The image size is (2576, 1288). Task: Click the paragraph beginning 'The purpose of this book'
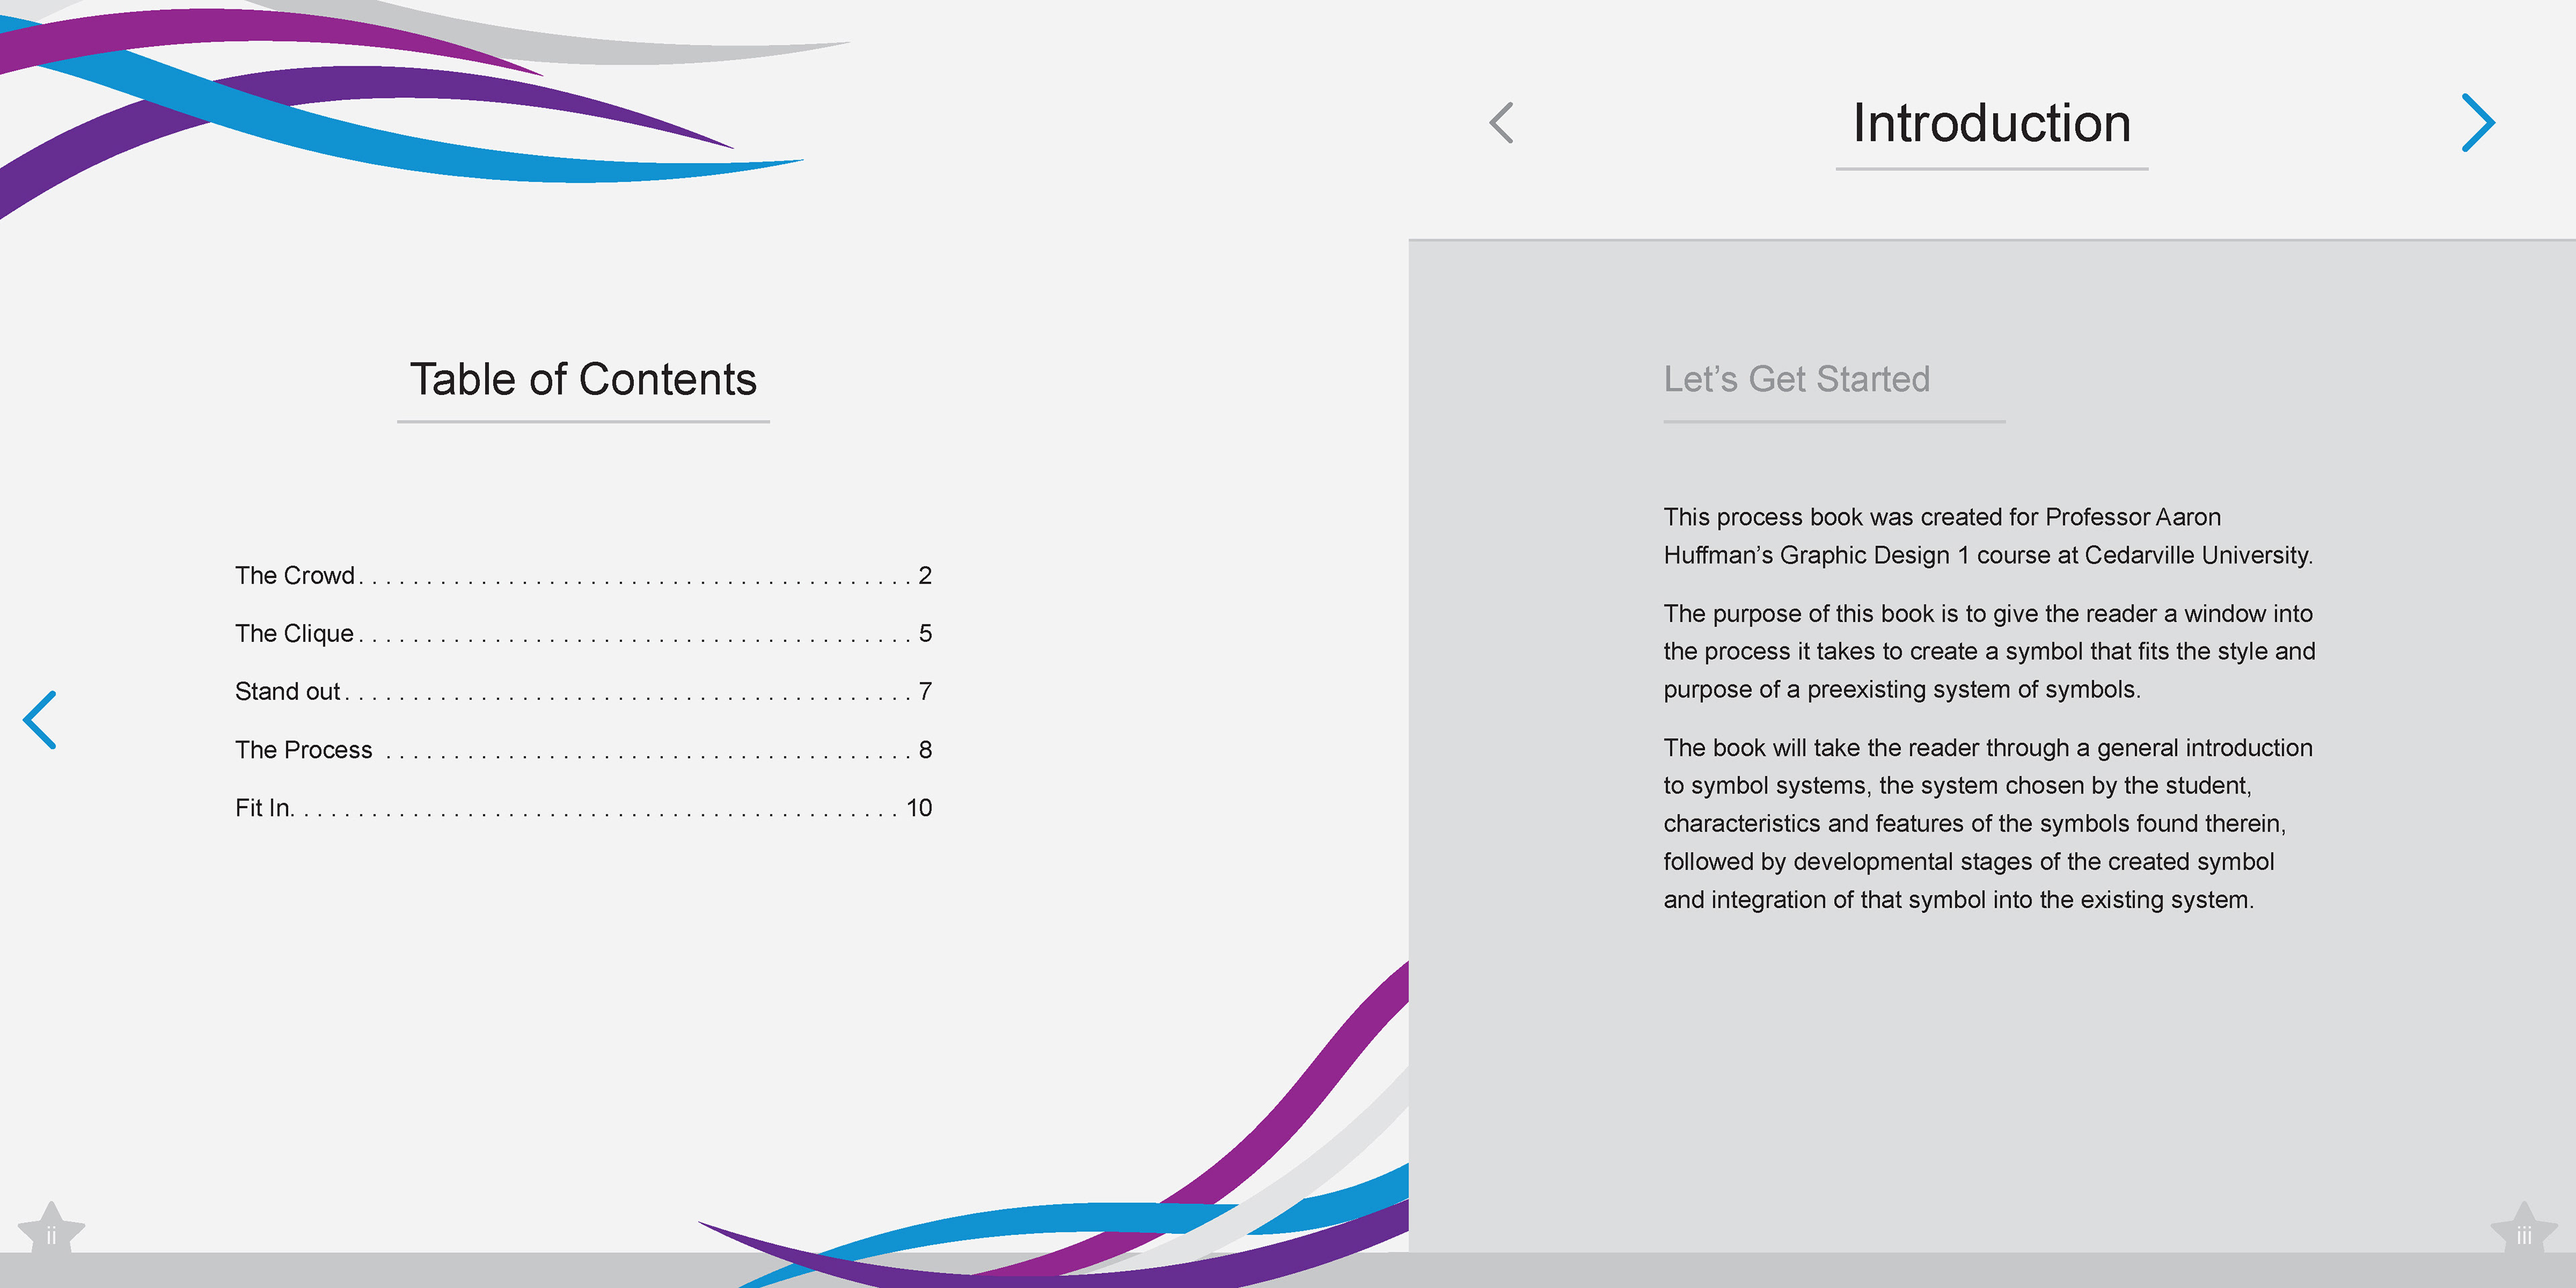pyautogui.click(x=1989, y=651)
